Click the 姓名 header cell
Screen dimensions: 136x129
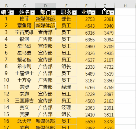[24, 12]
